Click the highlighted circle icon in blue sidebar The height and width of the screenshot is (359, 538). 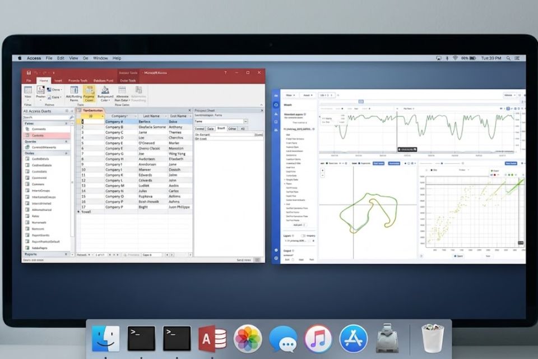click(276, 105)
